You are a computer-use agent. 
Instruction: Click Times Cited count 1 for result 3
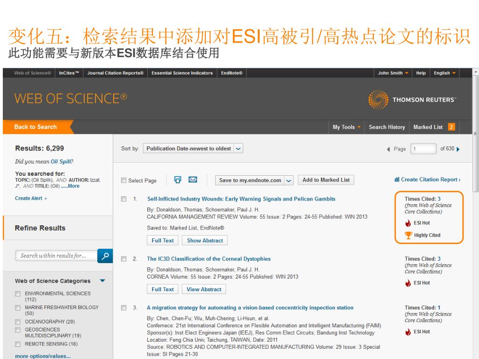[x=439, y=308]
